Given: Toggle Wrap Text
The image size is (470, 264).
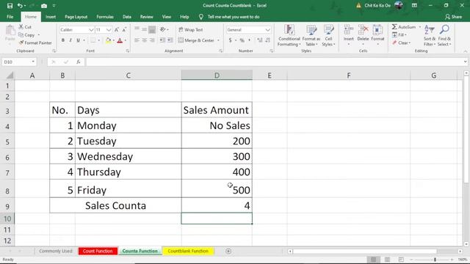Looking at the screenshot, I should click(191, 29).
